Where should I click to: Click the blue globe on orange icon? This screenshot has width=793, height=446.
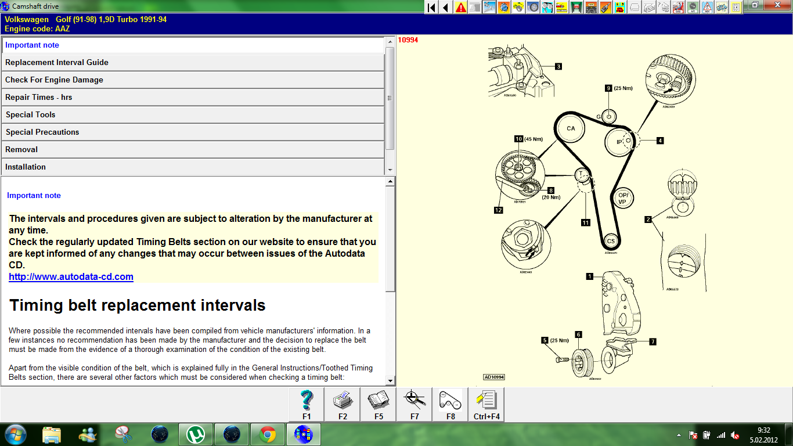pyautogui.click(x=504, y=8)
